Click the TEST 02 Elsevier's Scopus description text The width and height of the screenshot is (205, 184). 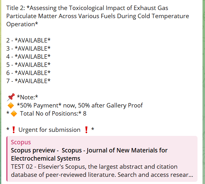[102, 171]
